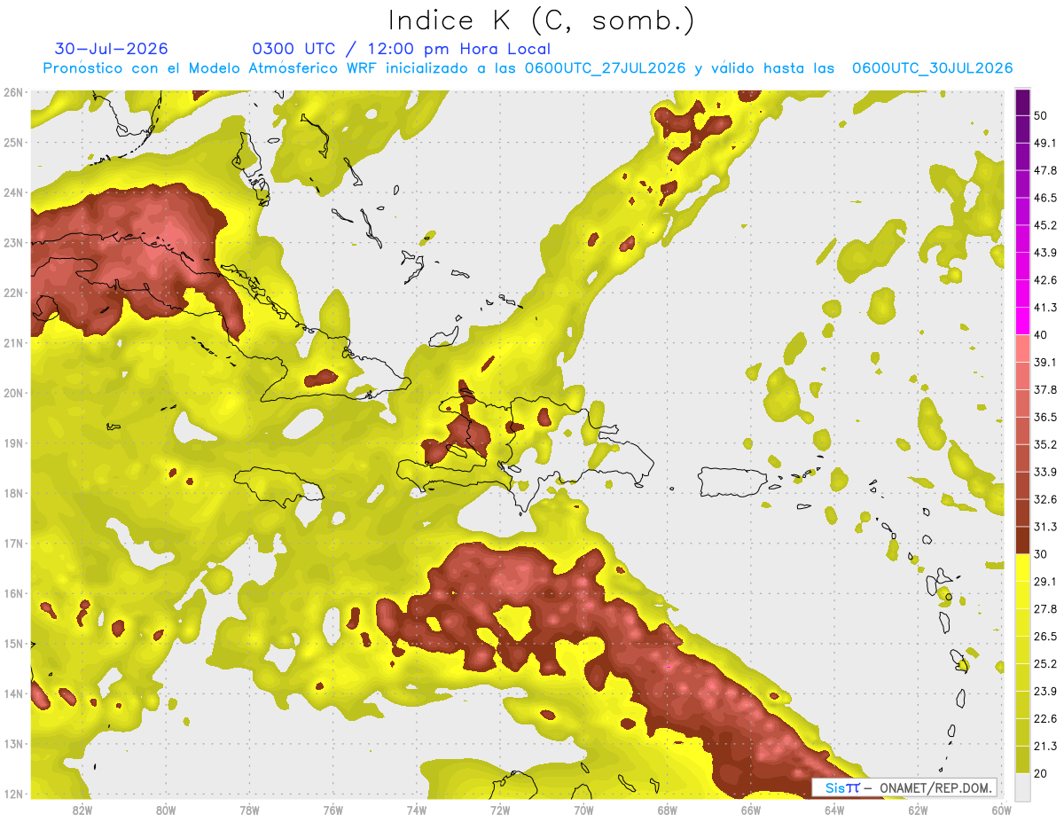Click the colorbar value "43.9"
This screenshot has width=1064, height=822.
click(x=1045, y=253)
